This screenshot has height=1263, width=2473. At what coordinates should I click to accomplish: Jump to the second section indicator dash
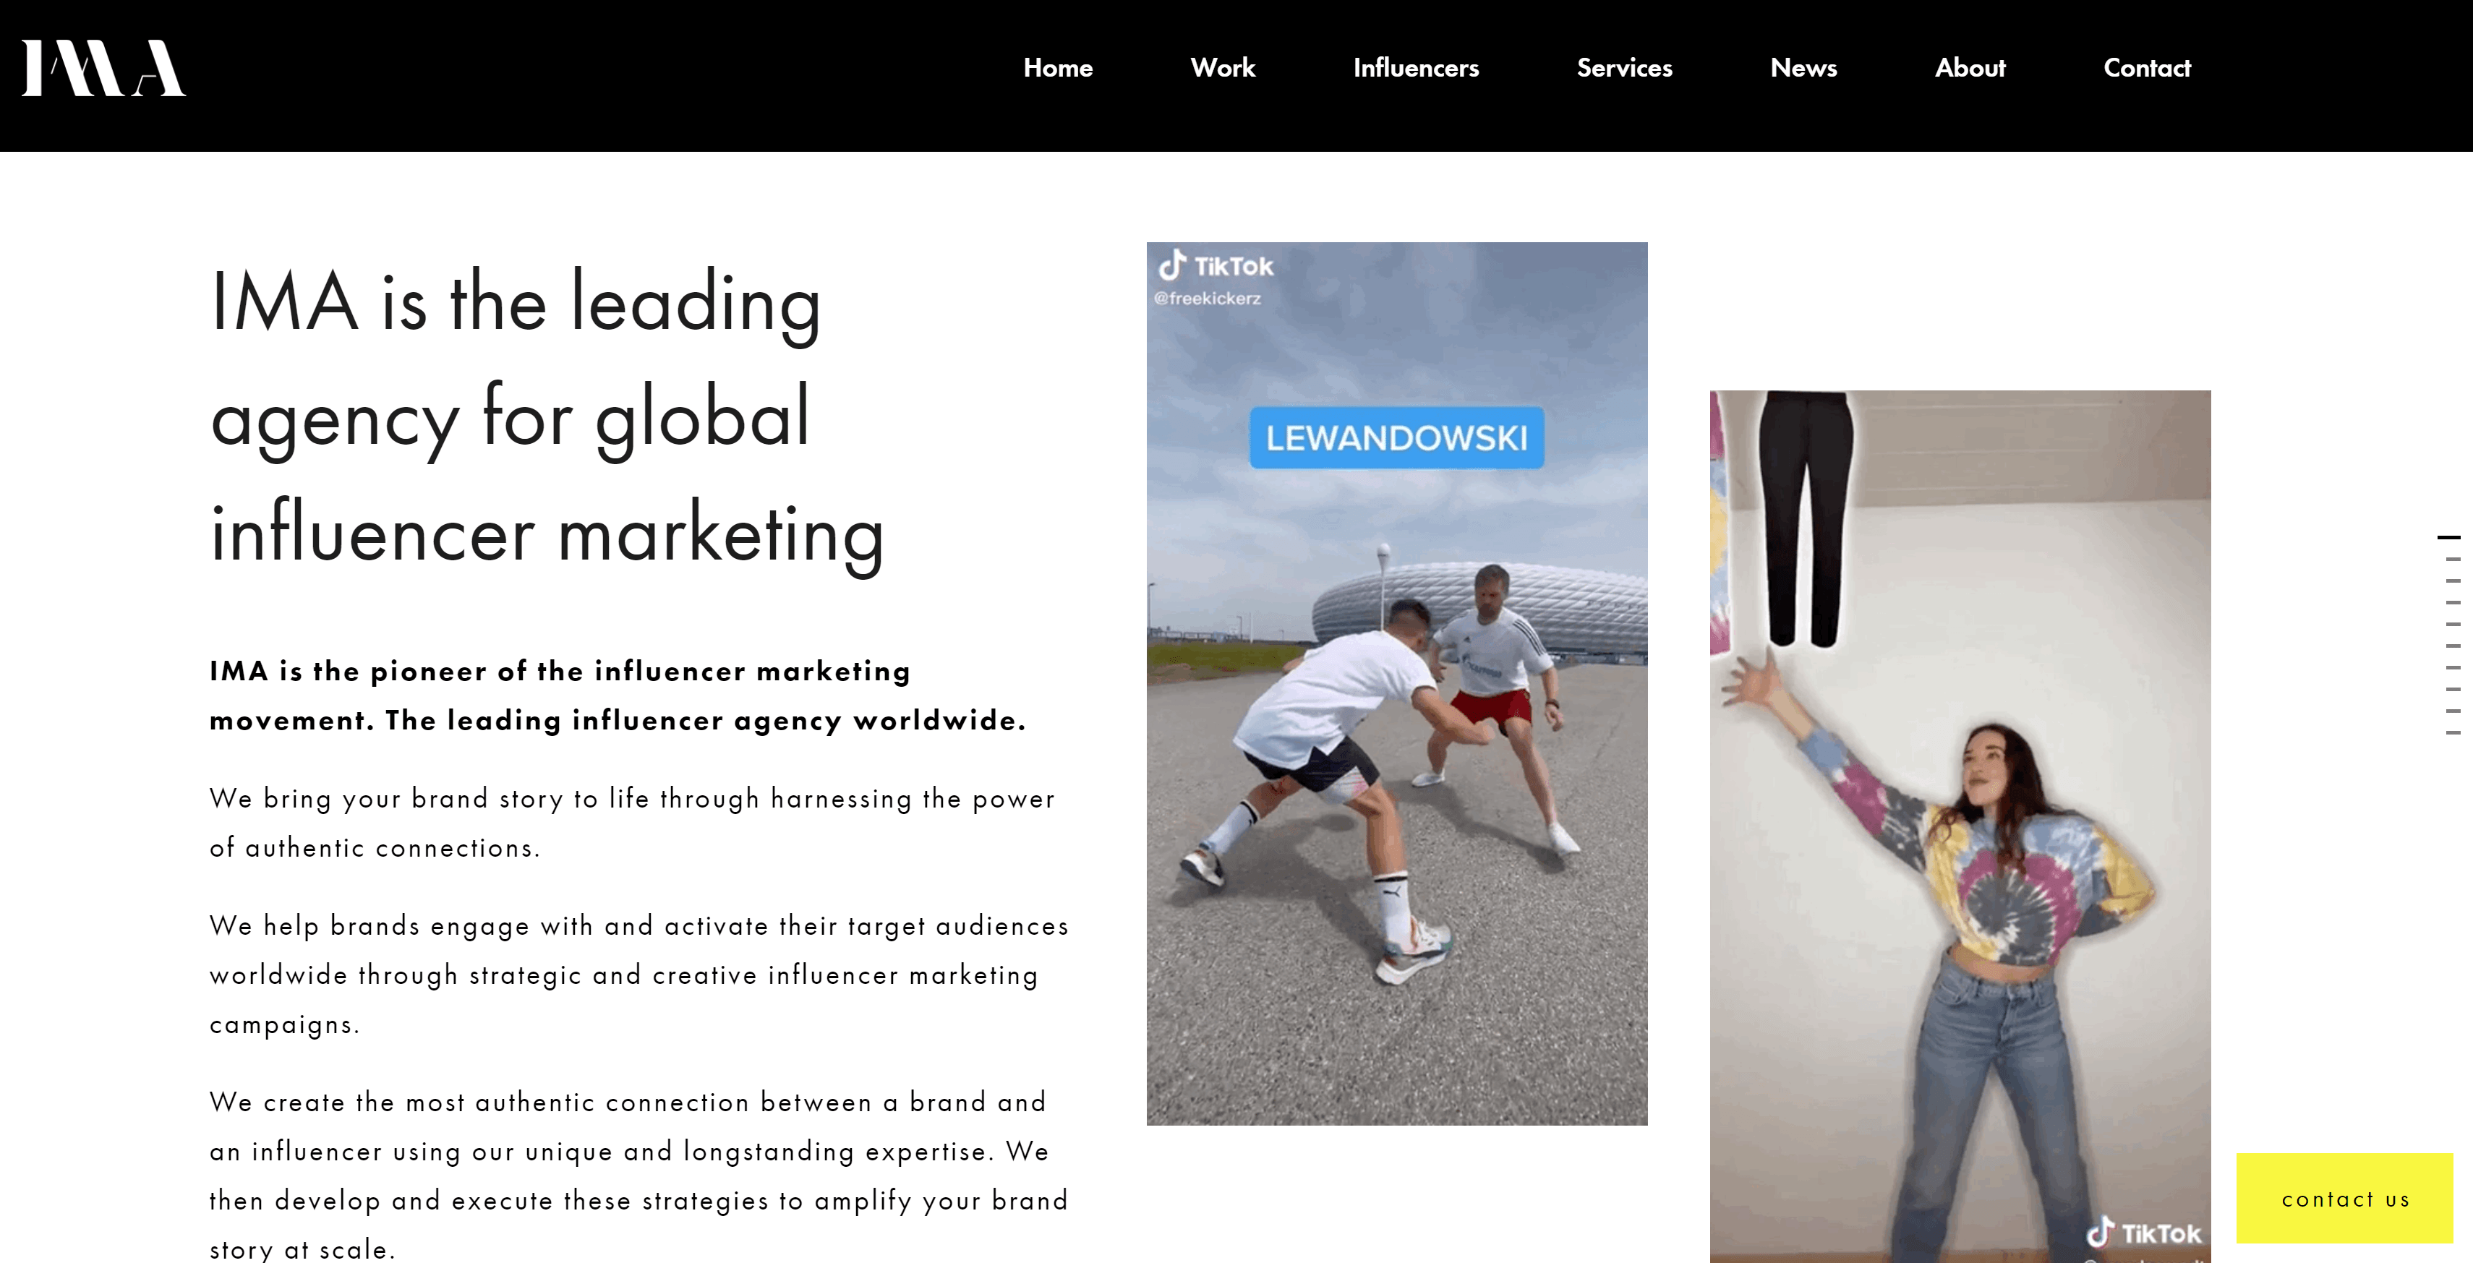(2453, 560)
